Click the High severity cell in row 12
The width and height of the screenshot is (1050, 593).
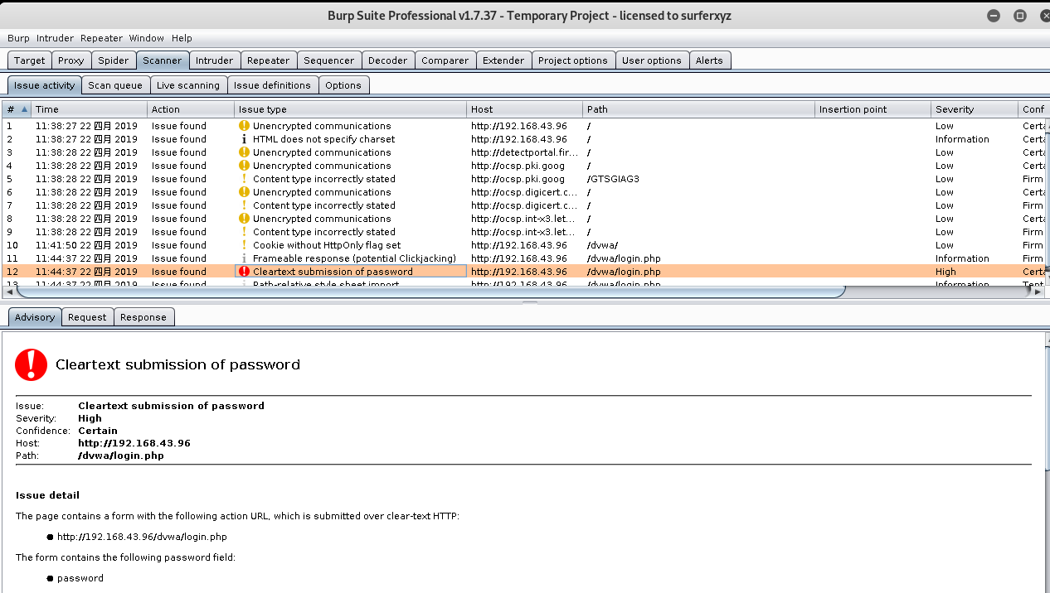pos(974,272)
